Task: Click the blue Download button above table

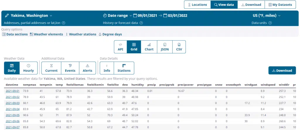Action: coord(282,71)
